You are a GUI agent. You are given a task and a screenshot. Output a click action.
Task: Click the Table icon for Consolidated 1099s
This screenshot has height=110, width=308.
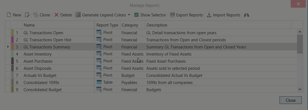(99, 82)
